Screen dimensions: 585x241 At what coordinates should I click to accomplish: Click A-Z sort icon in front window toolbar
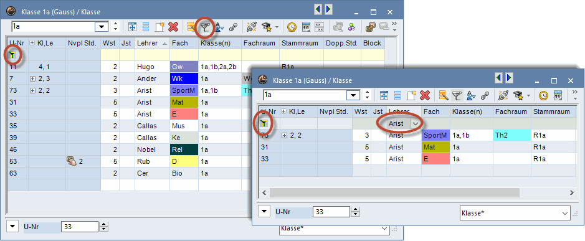[x=471, y=95]
